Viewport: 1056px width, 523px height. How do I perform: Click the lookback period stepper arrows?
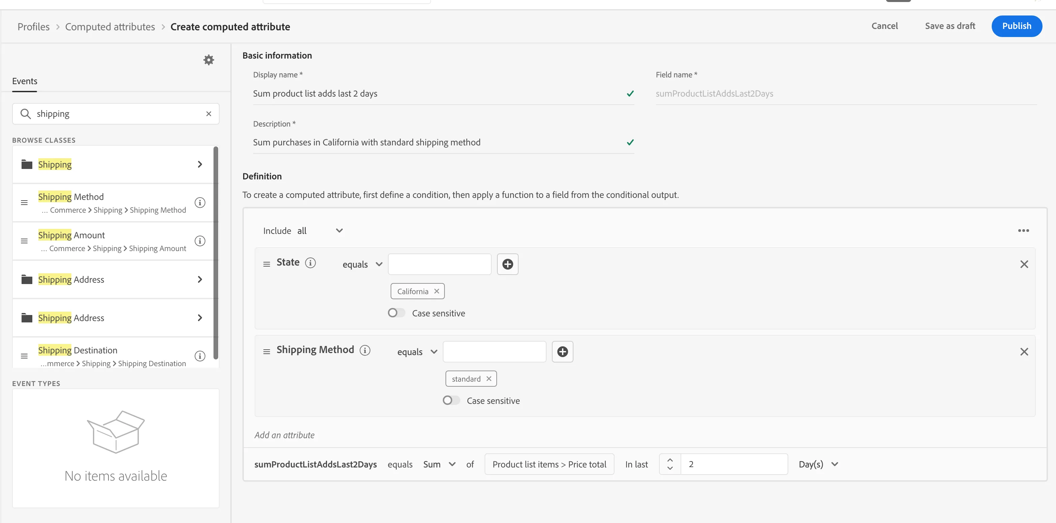670,464
